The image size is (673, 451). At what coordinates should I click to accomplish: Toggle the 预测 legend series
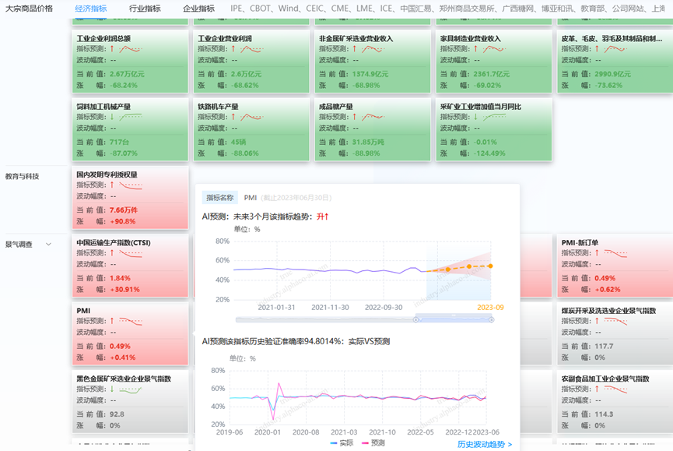[371, 443]
